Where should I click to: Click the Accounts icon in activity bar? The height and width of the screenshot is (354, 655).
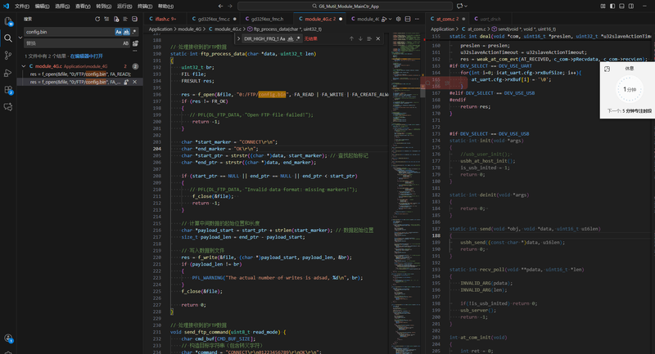[9, 337]
